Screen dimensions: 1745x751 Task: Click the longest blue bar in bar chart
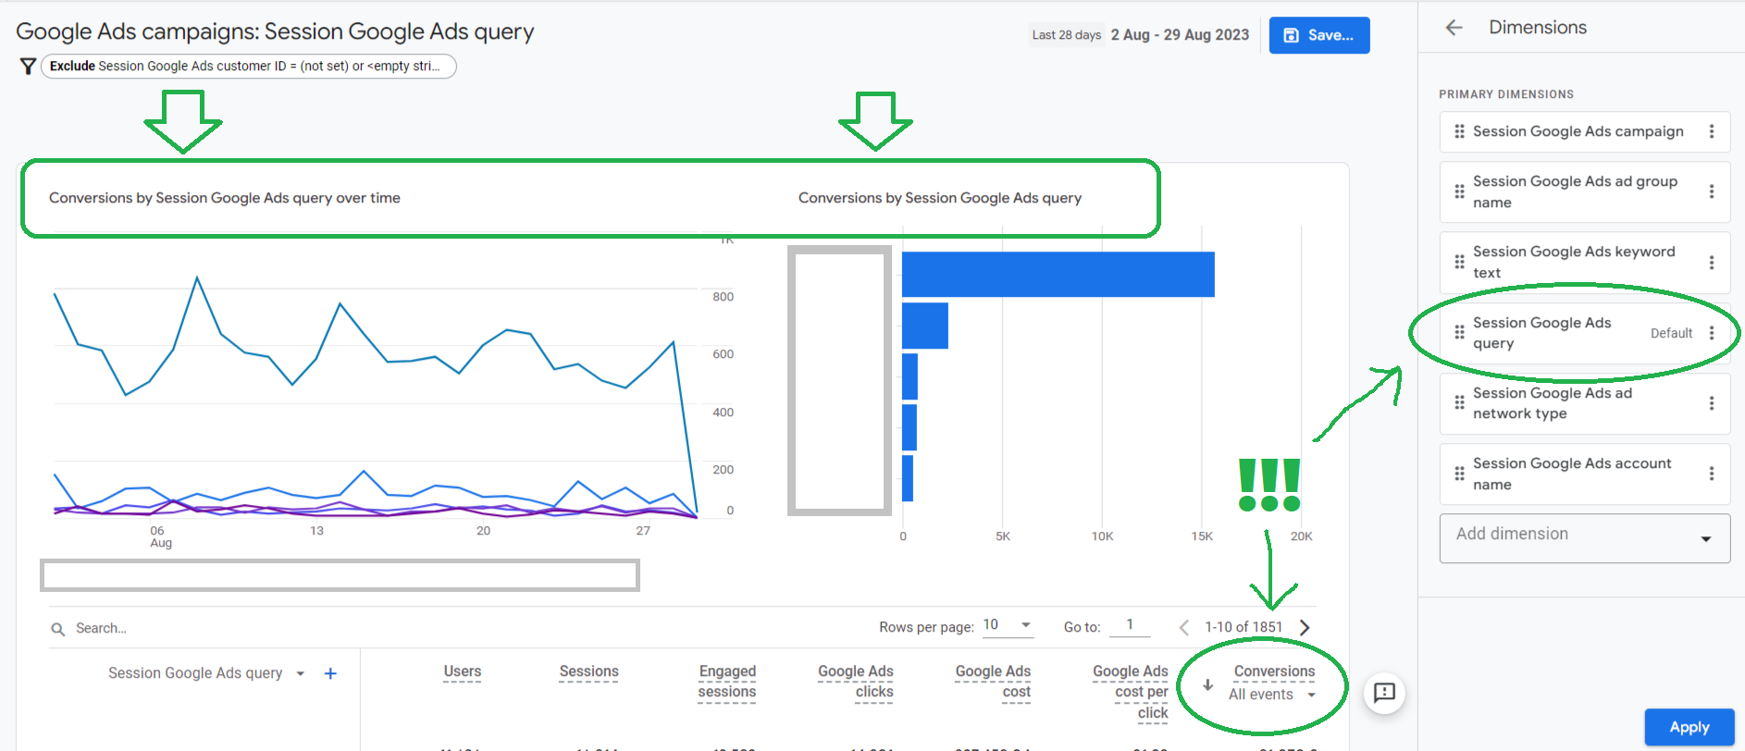point(1058,274)
